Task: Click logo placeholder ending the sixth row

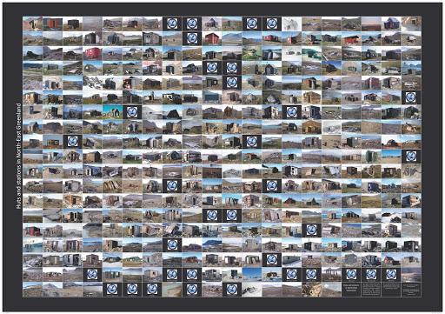Action: point(411,97)
